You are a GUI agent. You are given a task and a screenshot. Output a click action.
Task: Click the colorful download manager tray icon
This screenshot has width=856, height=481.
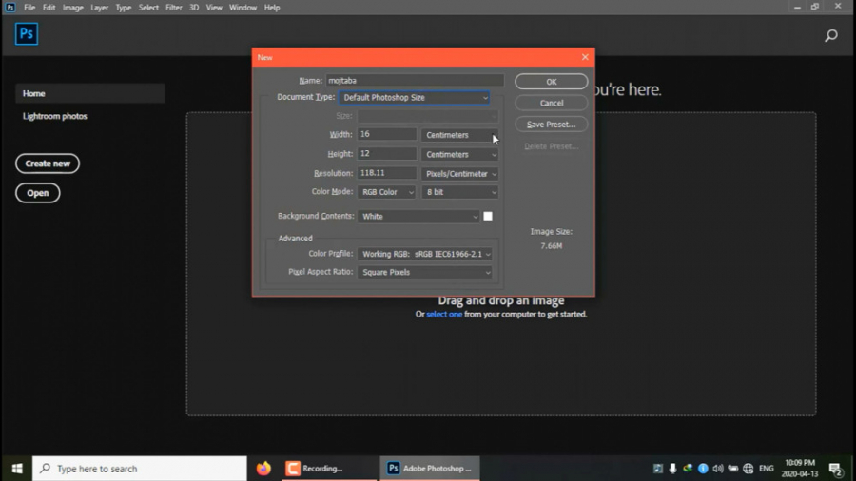click(x=688, y=468)
